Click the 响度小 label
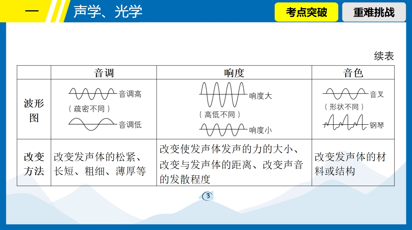 [261, 130]
